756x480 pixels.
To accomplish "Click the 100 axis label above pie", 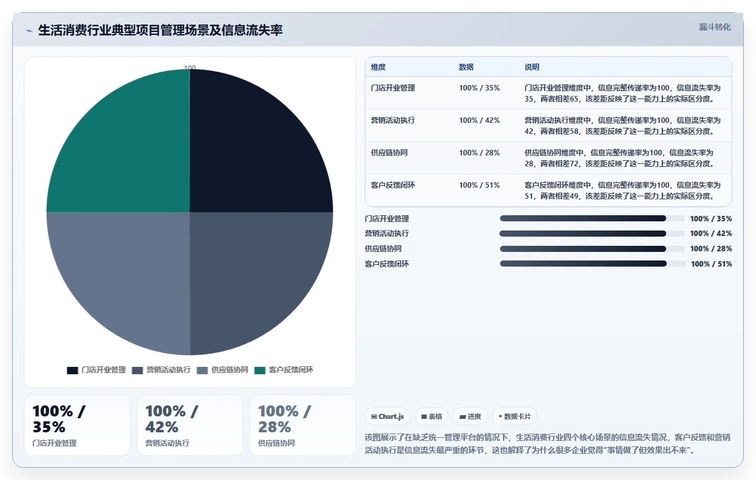I will click(190, 68).
